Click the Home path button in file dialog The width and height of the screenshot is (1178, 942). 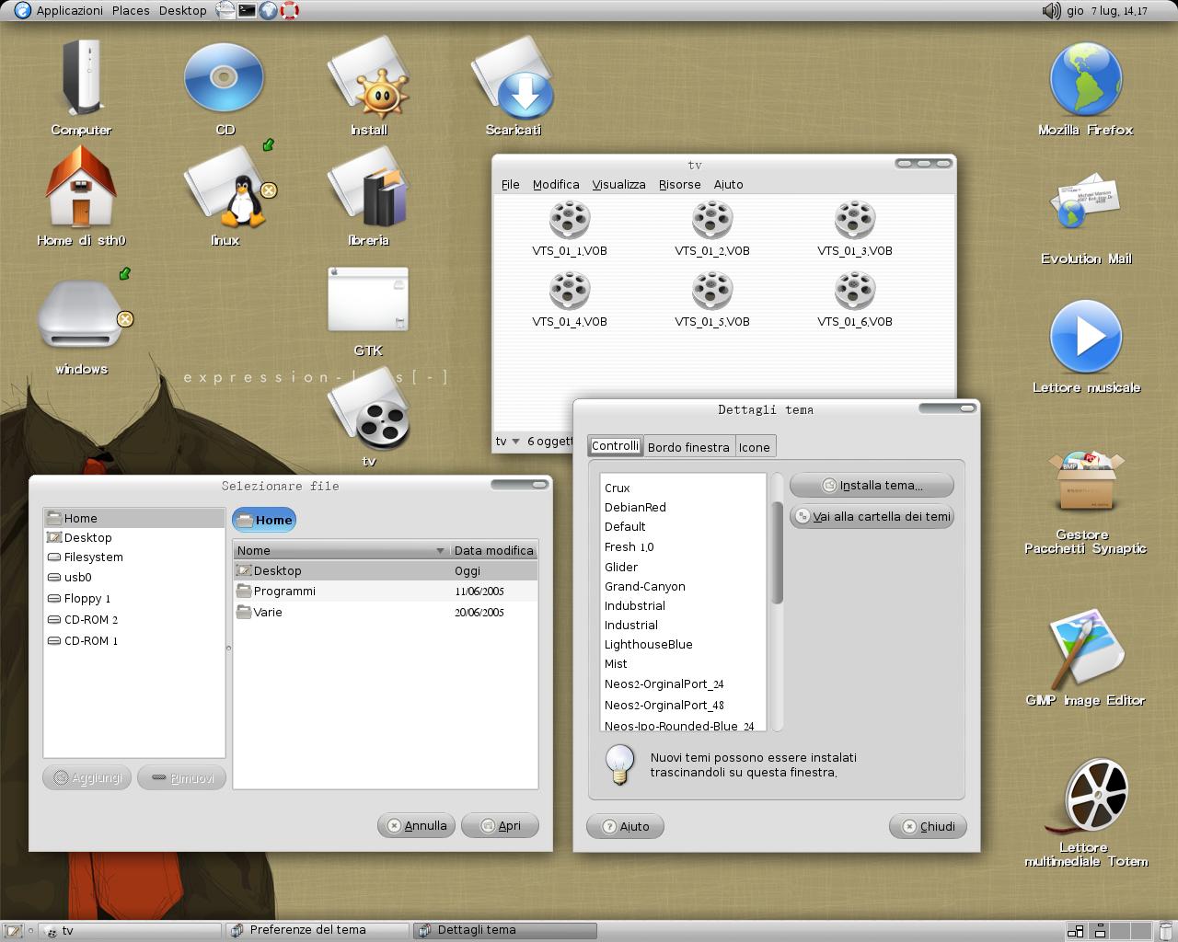point(264,520)
